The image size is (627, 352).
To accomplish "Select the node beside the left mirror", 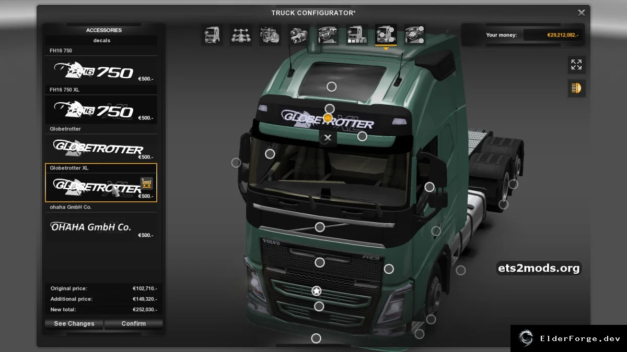I will click(x=236, y=163).
